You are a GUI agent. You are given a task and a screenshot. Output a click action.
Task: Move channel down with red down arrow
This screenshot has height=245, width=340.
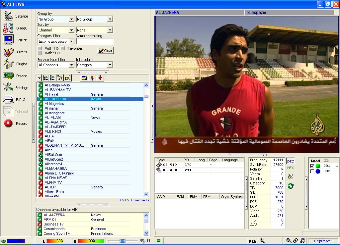(x=100, y=78)
